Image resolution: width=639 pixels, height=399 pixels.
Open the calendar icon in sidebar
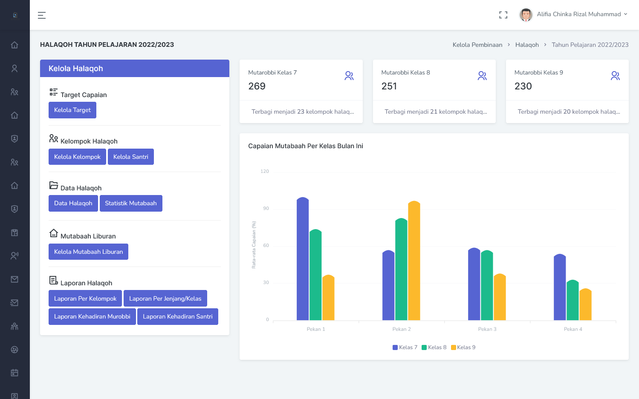14,373
